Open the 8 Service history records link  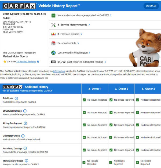tap(72, 25)
